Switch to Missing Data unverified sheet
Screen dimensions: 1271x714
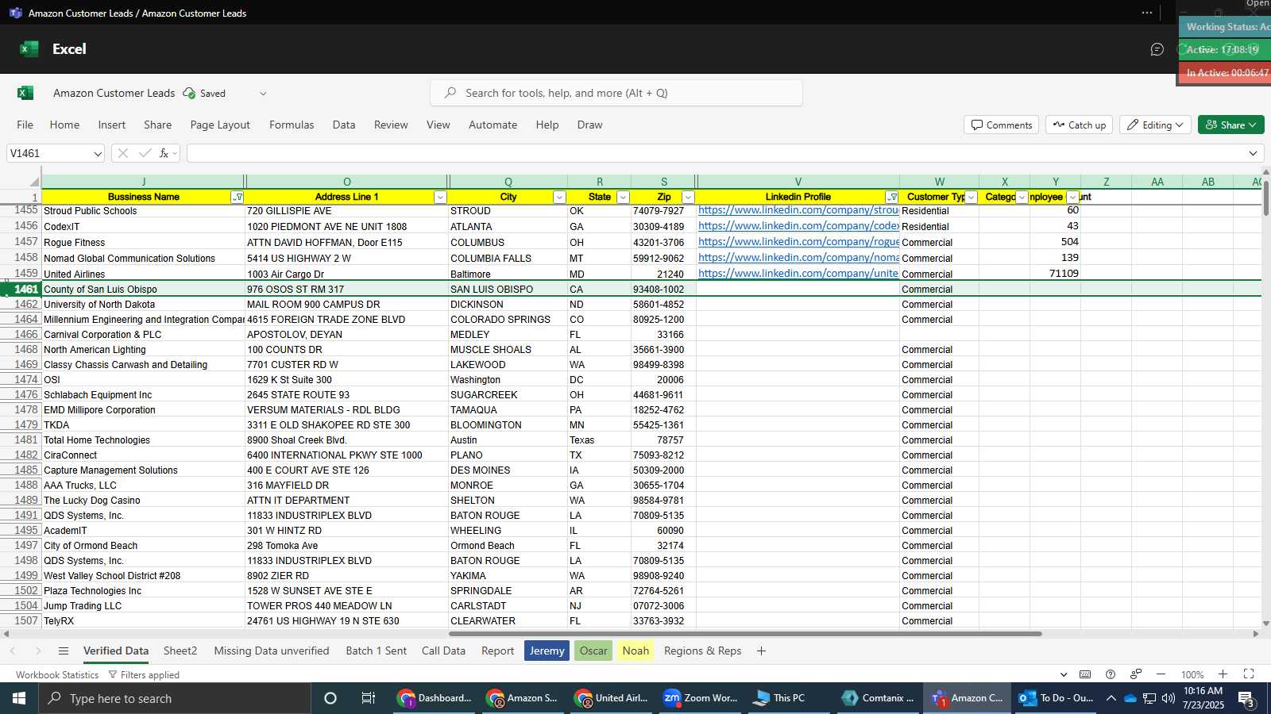(272, 651)
